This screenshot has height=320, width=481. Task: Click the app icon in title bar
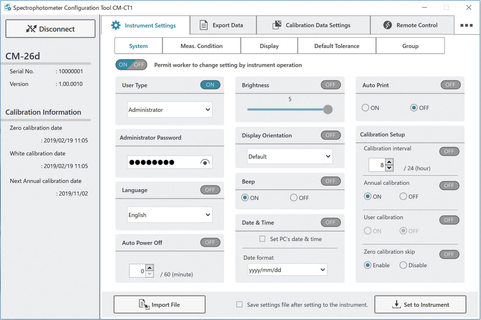8,7
